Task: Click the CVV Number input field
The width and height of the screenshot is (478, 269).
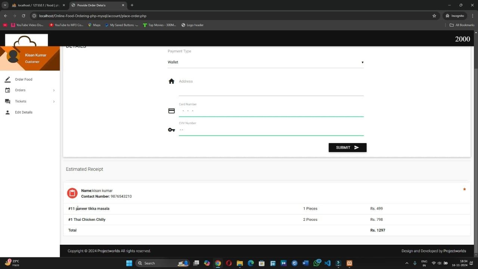Action: [x=271, y=130]
